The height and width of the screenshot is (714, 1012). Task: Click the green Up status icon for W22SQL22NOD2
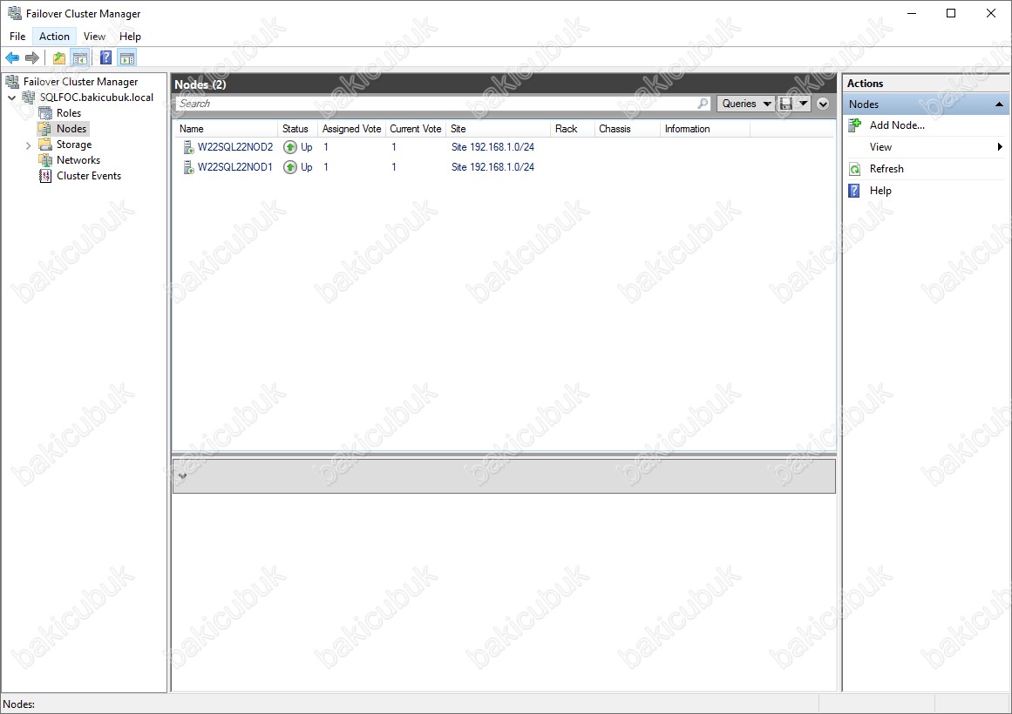click(x=290, y=147)
